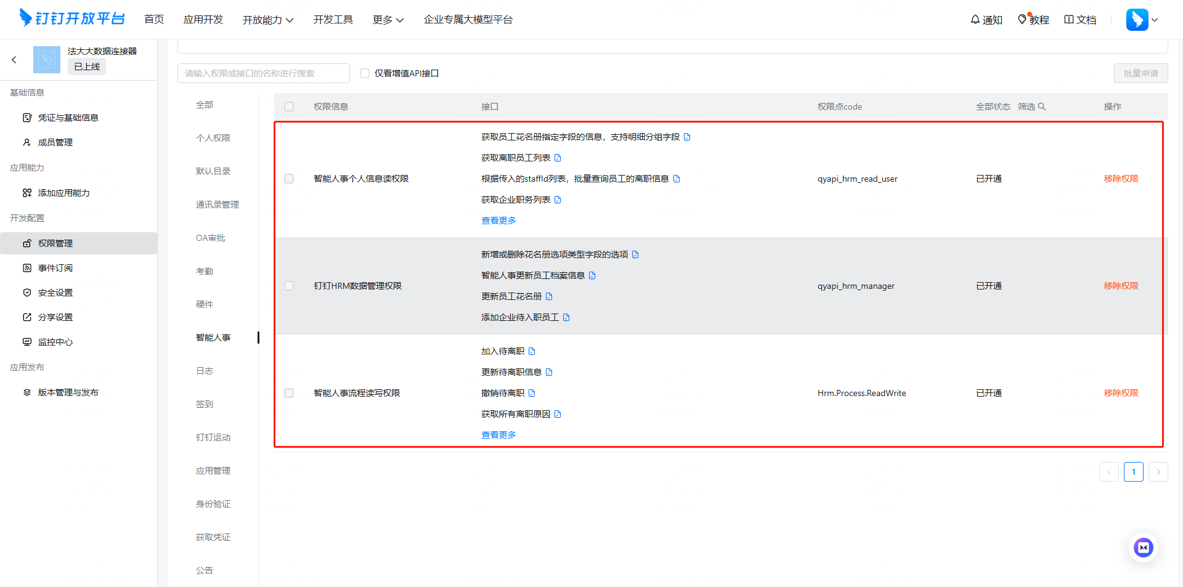Open 添加应用能力 in sidebar

coord(78,193)
